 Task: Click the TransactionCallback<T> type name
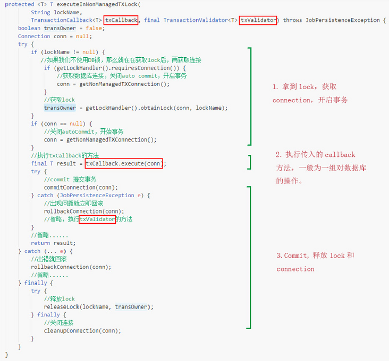click(66, 20)
